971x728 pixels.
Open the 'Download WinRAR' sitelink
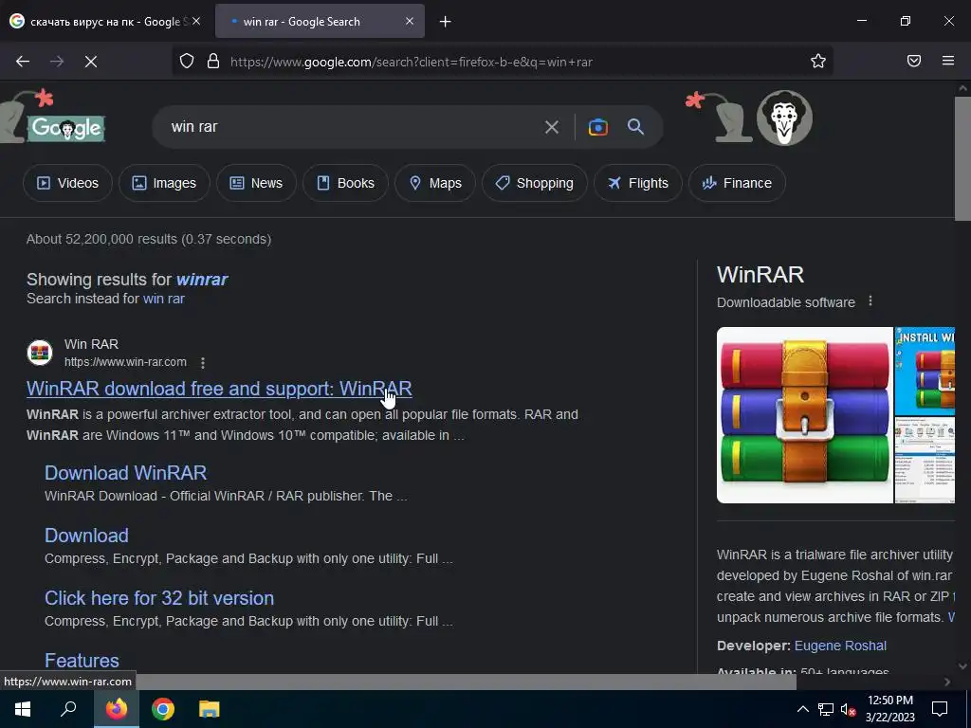coord(126,473)
